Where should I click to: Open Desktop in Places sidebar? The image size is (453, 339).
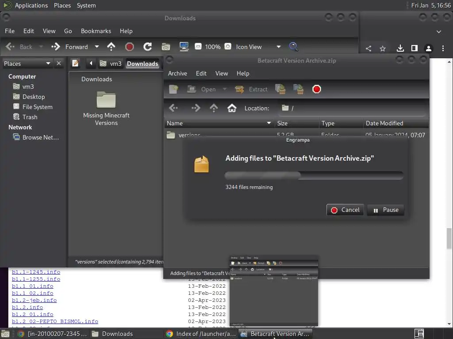(29, 97)
